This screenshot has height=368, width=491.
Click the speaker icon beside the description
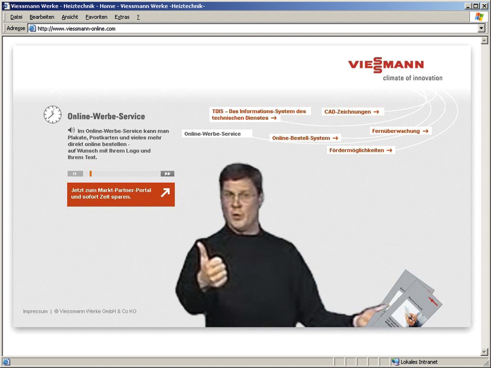click(x=71, y=130)
